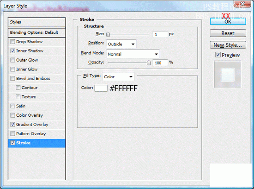Open the New Style dialog button

click(x=228, y=45)
